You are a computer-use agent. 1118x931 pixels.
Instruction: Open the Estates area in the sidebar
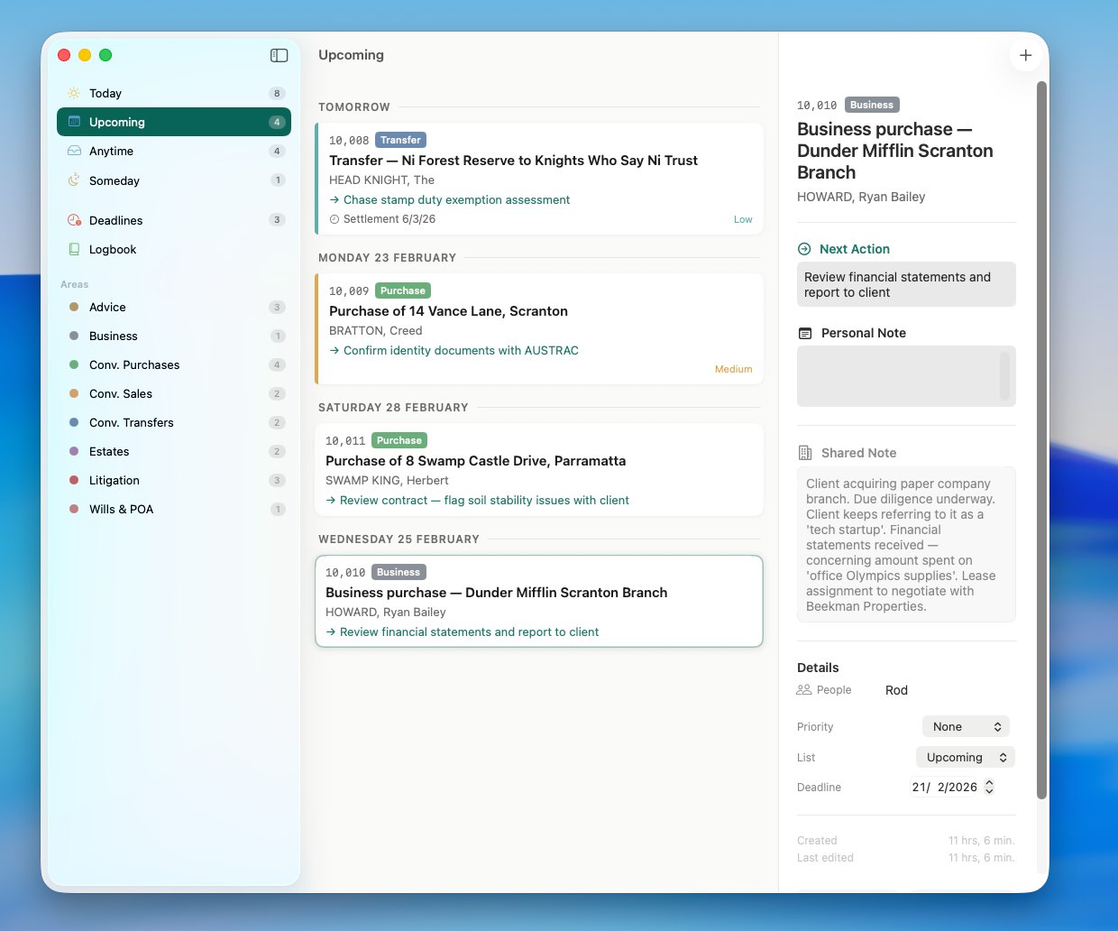point(109,451)
